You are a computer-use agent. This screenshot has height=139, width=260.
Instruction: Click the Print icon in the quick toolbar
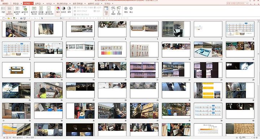tap(21, 18)
